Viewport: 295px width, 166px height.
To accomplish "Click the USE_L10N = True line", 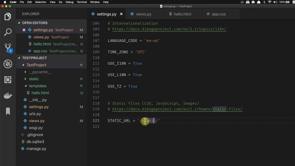I will pyautogui.click(x=125, y=75).
